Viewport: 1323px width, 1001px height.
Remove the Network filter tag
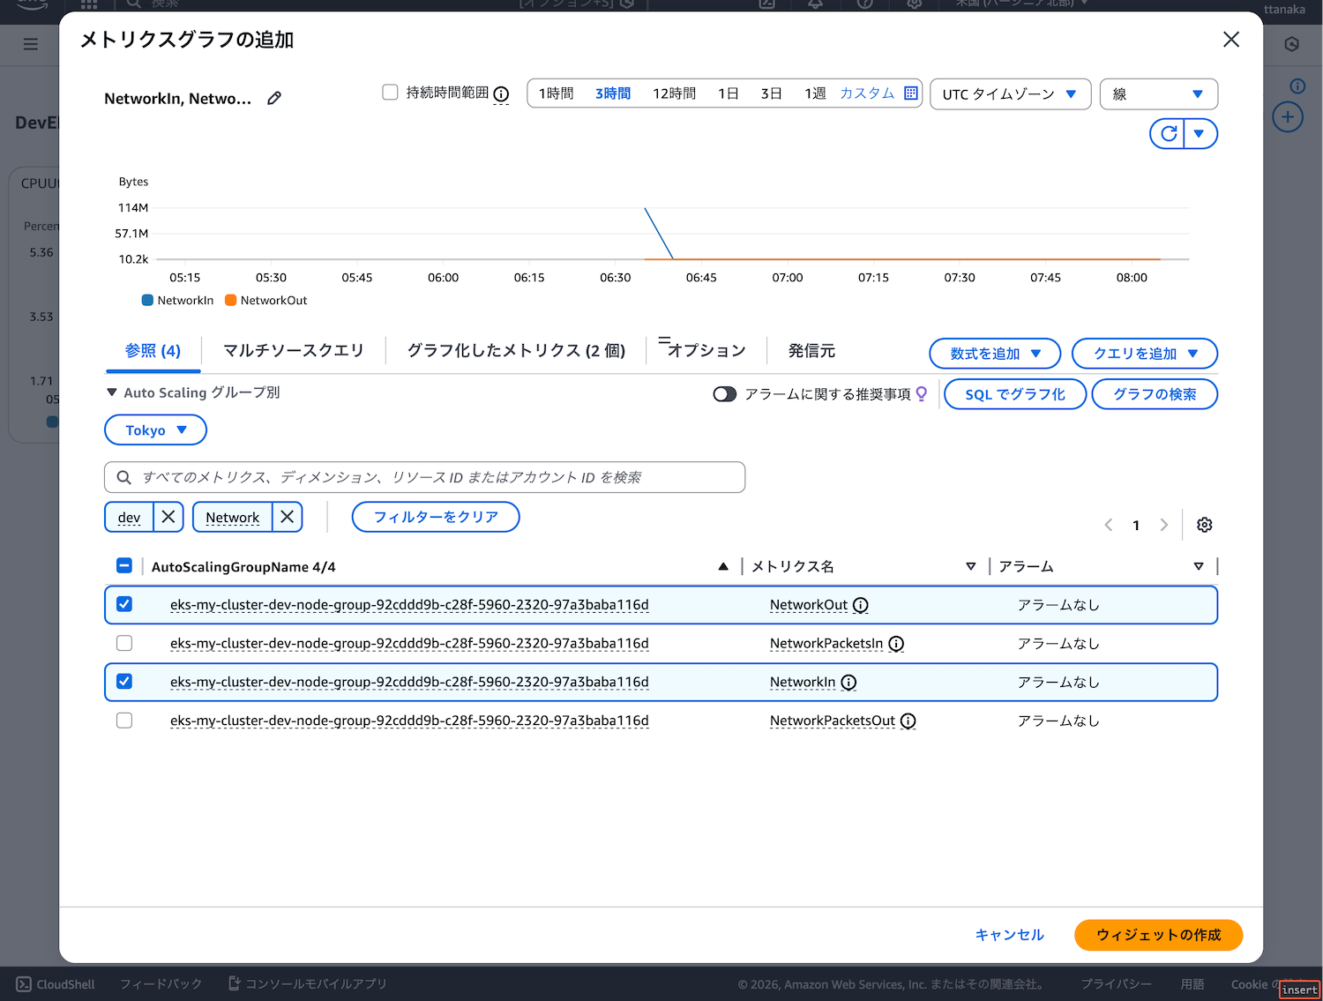point(288,517)
